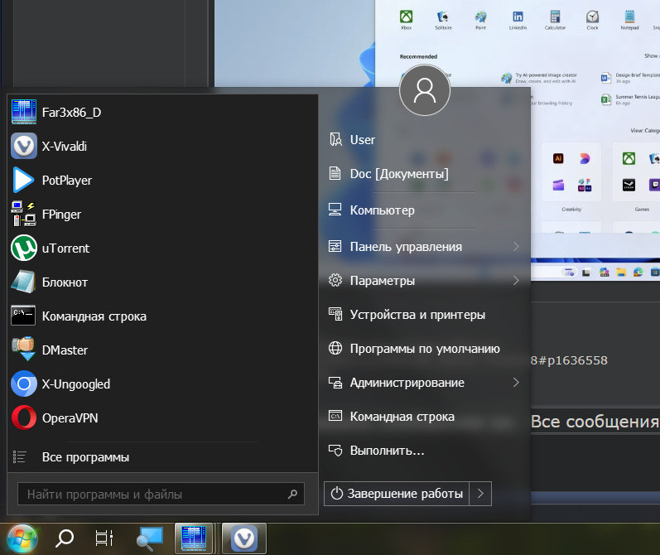660x555 pixels.
Task: Open Task View on the taskbar
Action: [x=104, y=538]
